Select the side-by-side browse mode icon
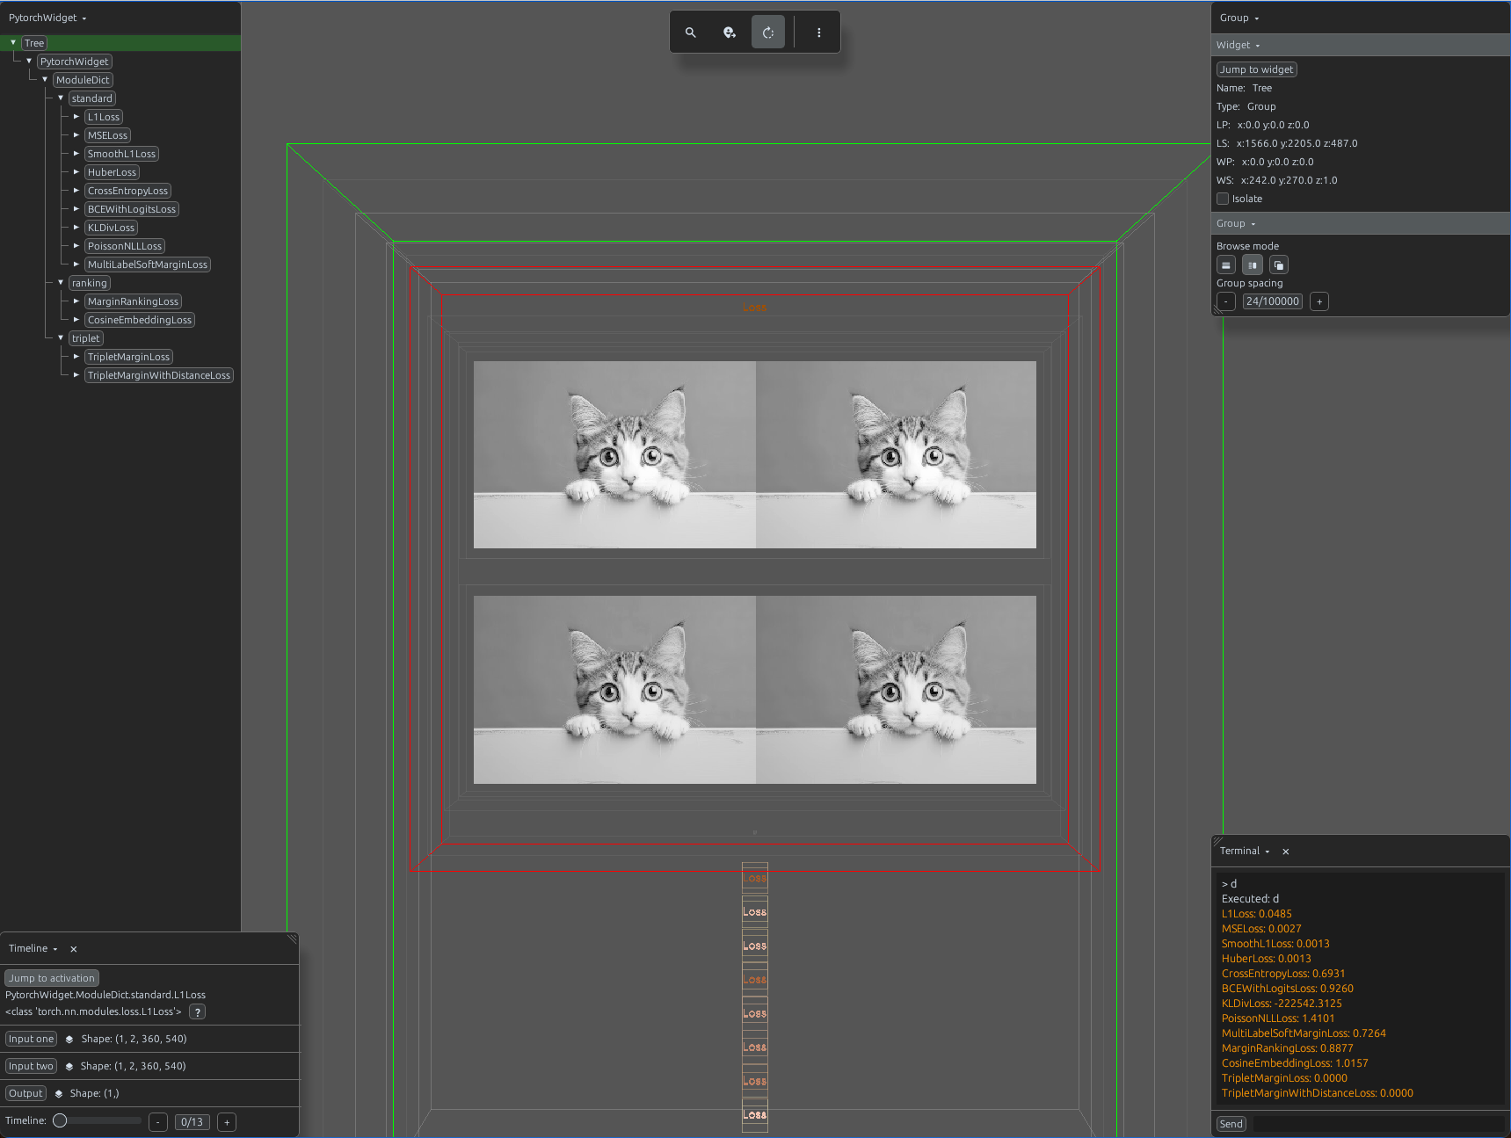The image size is (1511, 1138). [1253, 265]
